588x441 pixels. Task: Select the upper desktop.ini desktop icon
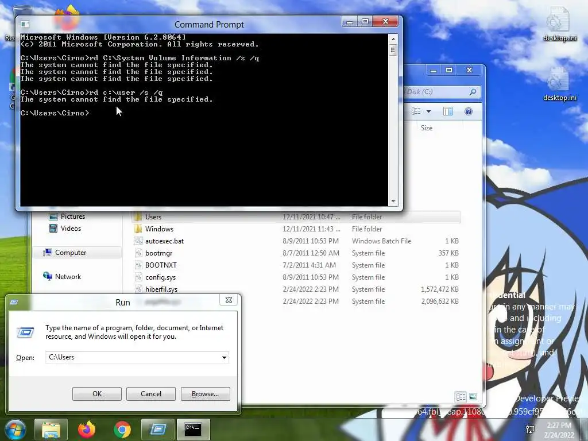559,24
